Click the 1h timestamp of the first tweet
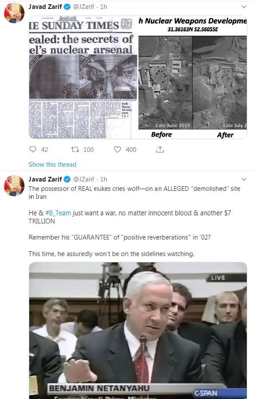 coord(104,7)
